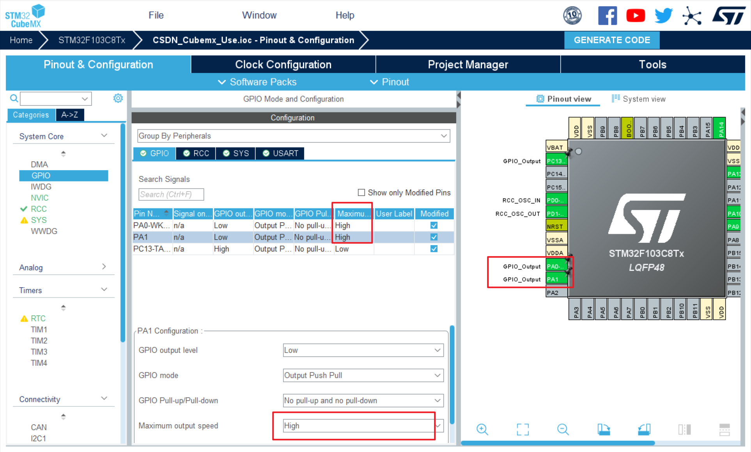Zoom in on the chip pinout view

click(x=482, y=429)
